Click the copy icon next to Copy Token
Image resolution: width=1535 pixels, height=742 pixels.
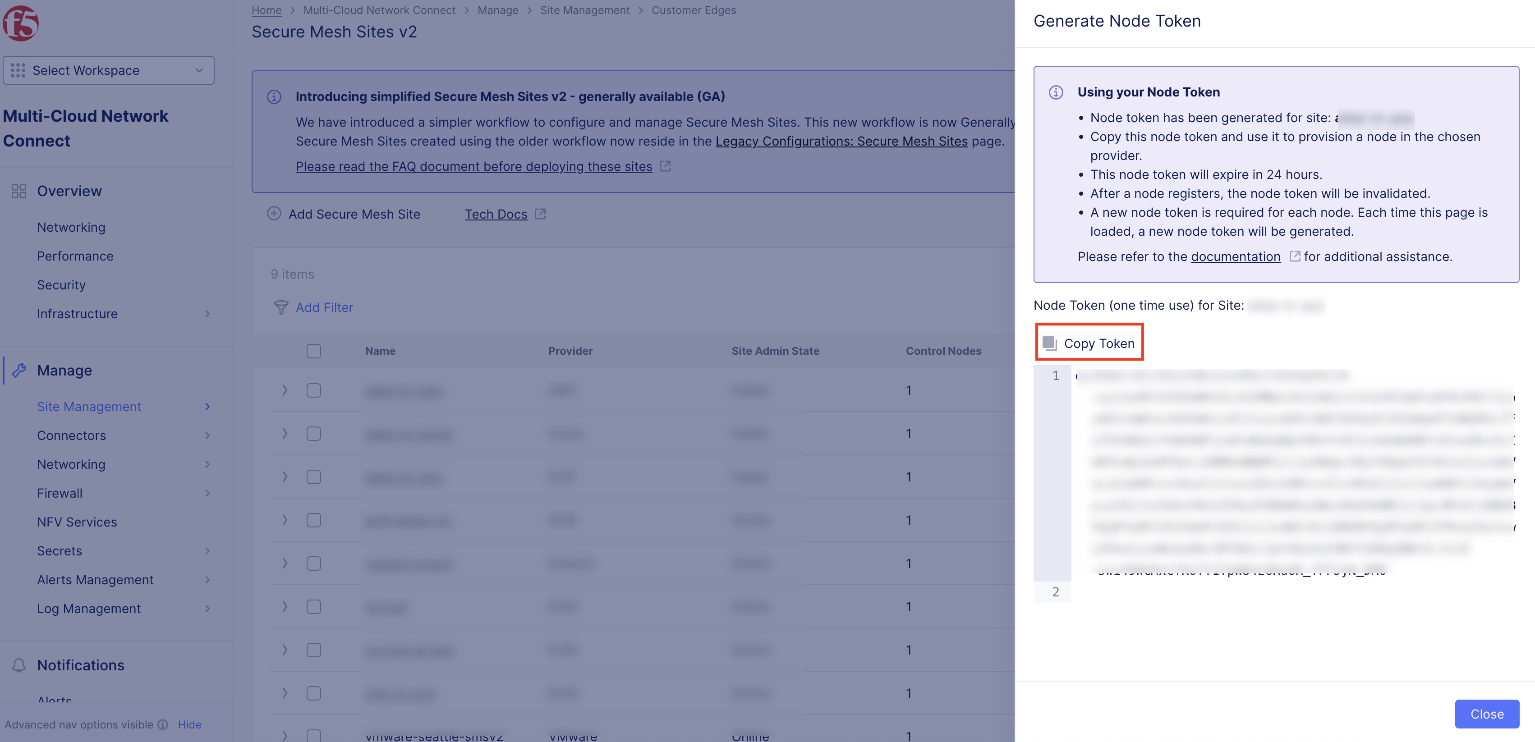1049,343
